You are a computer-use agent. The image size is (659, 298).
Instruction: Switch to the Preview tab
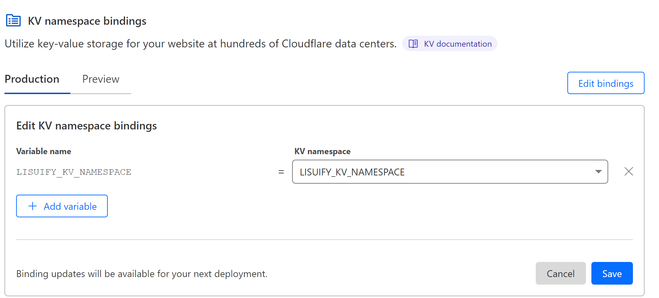[x=101, y=79]
